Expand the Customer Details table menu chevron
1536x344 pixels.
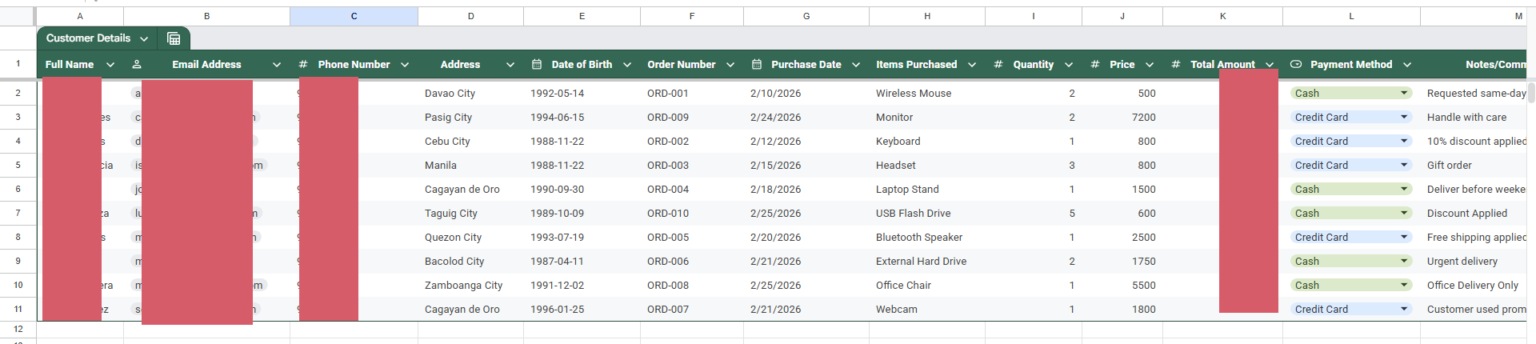pyautogui.click(x=144, y=38)
